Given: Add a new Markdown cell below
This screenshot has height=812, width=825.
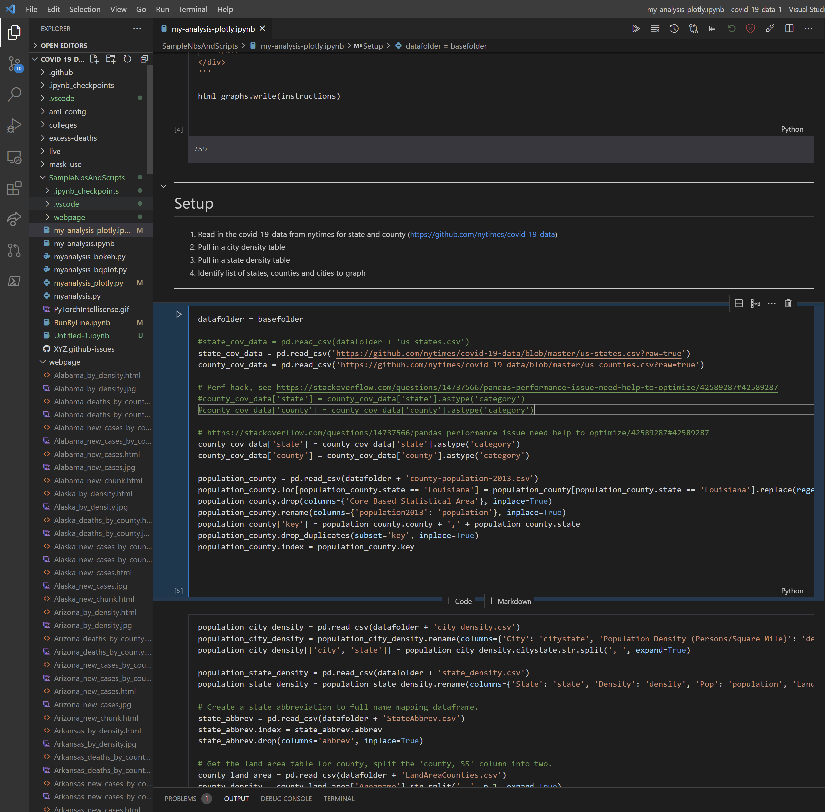Looking at the screenshot, I should point(509,601).
